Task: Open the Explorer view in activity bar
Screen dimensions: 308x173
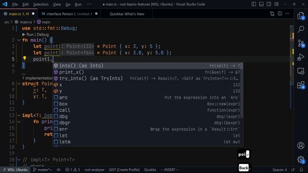Action: 301,16
